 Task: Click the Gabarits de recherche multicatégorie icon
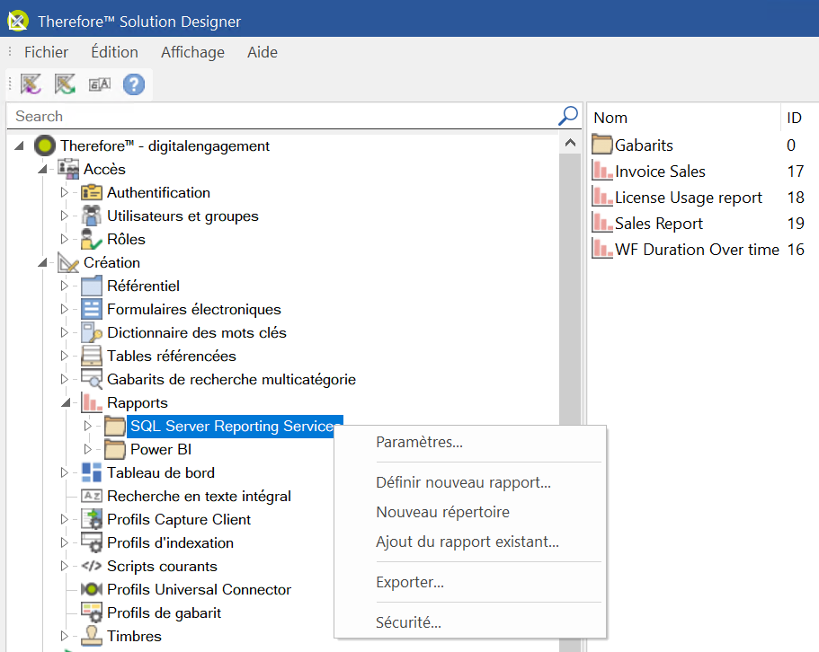point(92,379)
